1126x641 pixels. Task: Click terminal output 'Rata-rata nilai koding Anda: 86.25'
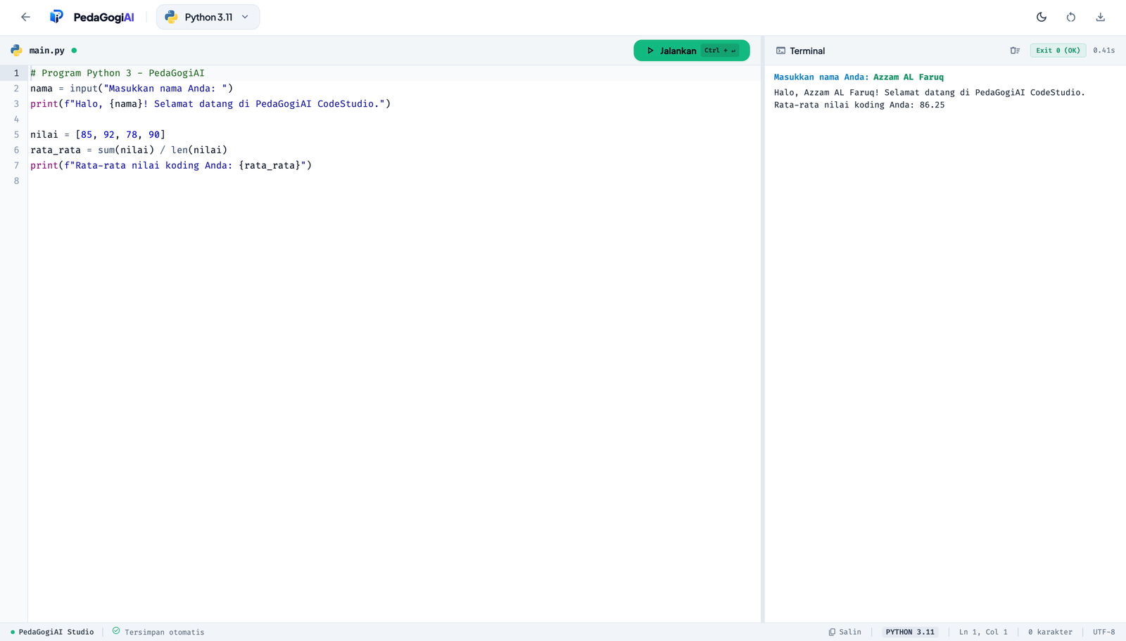[x=859, y=105]
